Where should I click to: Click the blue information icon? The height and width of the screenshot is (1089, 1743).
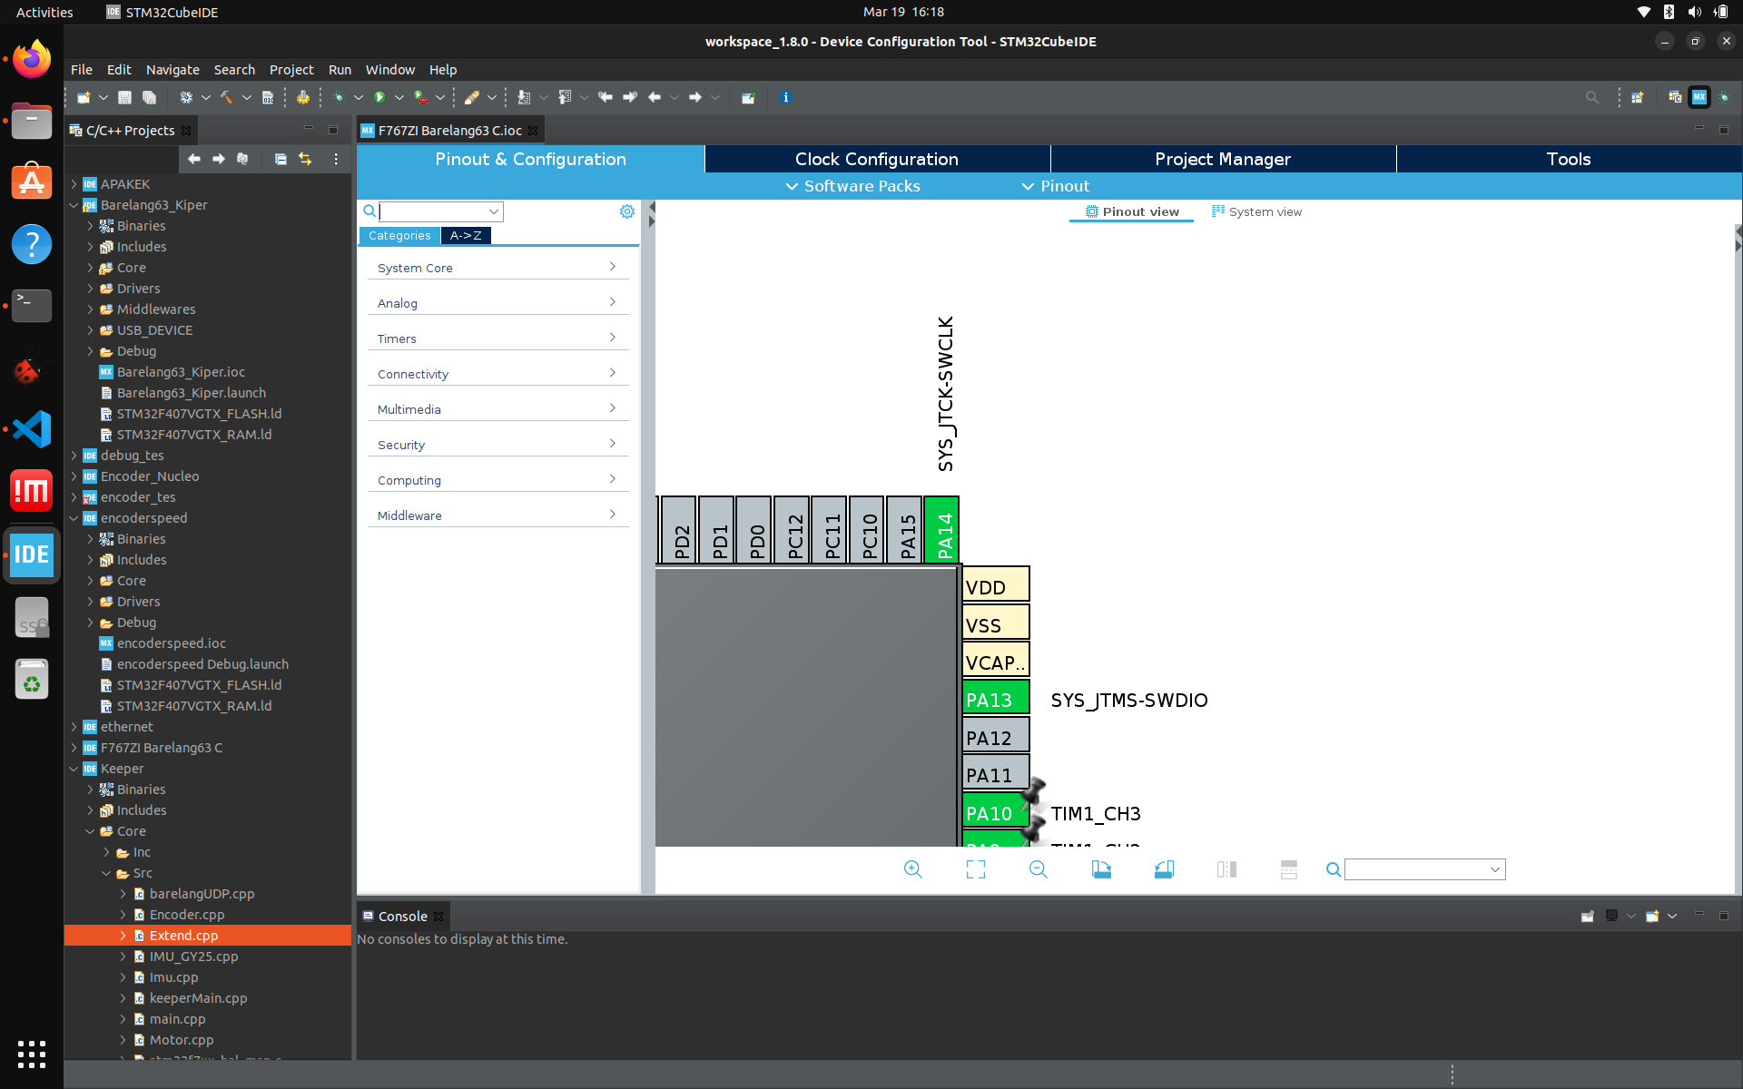coord(786,97)
